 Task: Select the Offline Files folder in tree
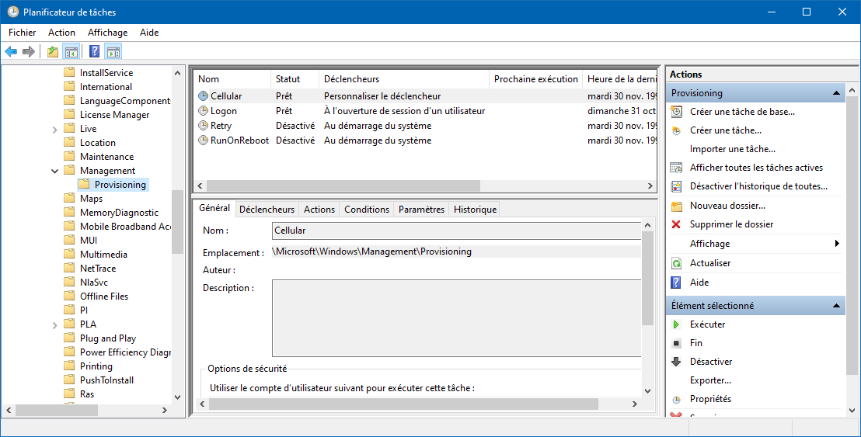coord(104,297)
